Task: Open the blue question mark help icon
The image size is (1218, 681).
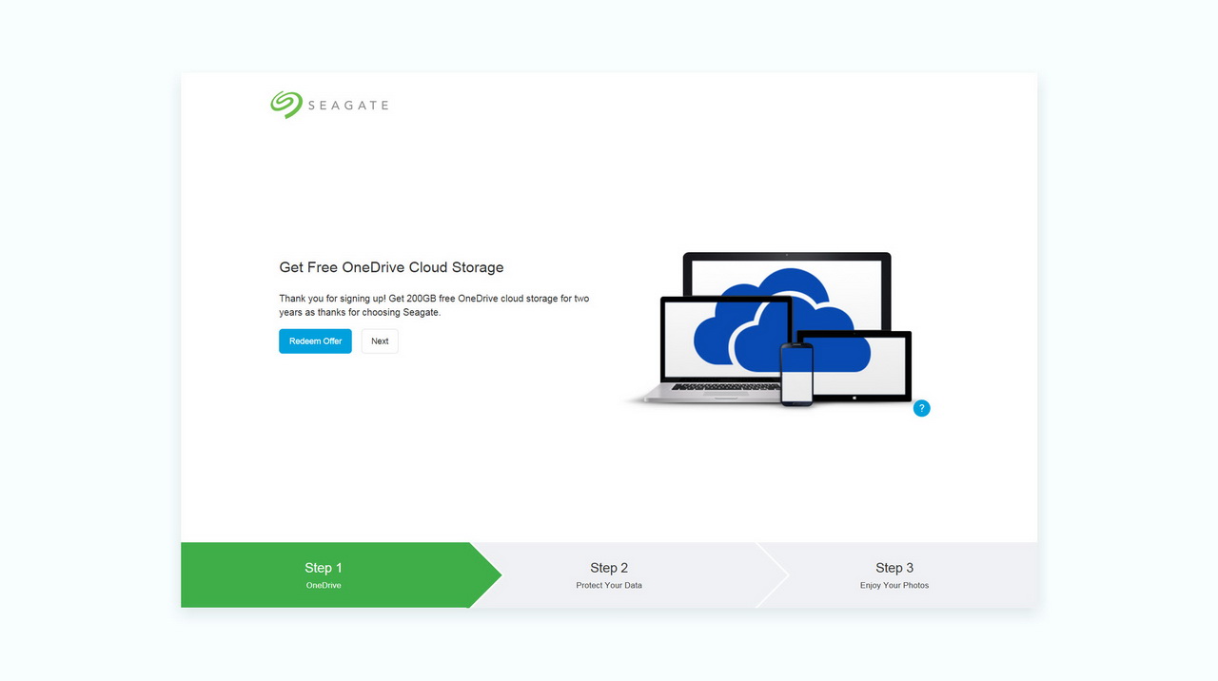Action: 921,408
